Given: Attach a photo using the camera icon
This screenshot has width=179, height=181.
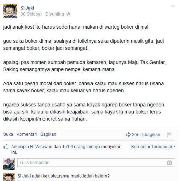Looking at the screenshot, I should (169, 163).
